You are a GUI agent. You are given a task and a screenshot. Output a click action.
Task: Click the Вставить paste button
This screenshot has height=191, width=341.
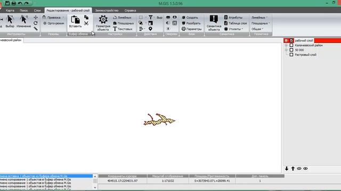[75, 21]
